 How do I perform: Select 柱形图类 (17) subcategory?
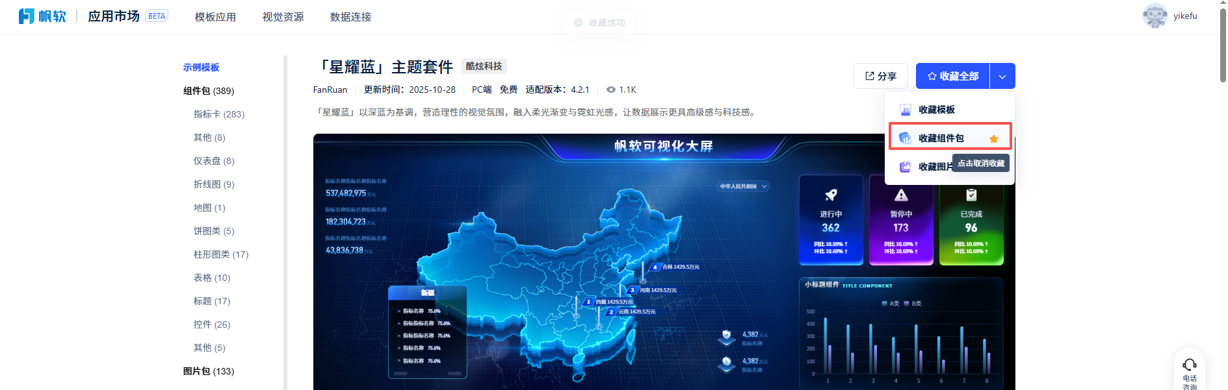[221, 254]
